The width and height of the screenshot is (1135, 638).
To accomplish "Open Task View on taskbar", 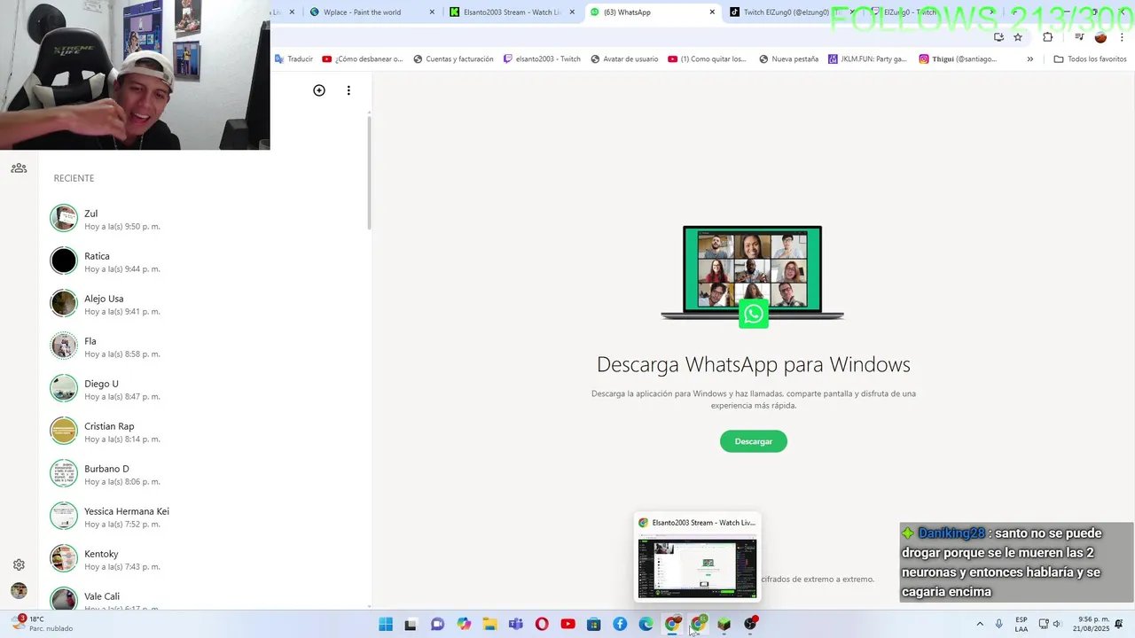I will click(x=411, y=625).
